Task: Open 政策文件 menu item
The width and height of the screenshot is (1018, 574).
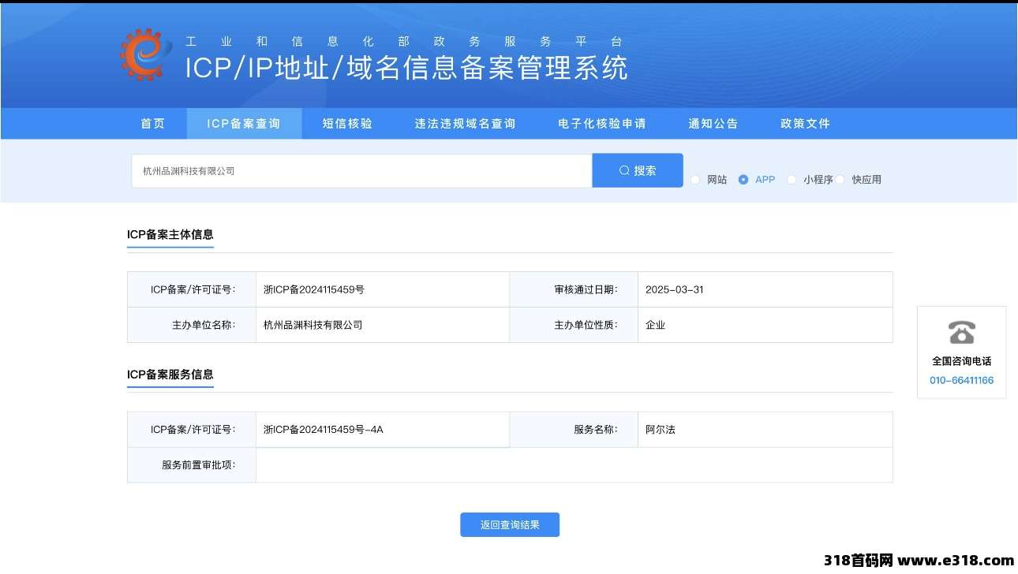Action: coord(806,124)
